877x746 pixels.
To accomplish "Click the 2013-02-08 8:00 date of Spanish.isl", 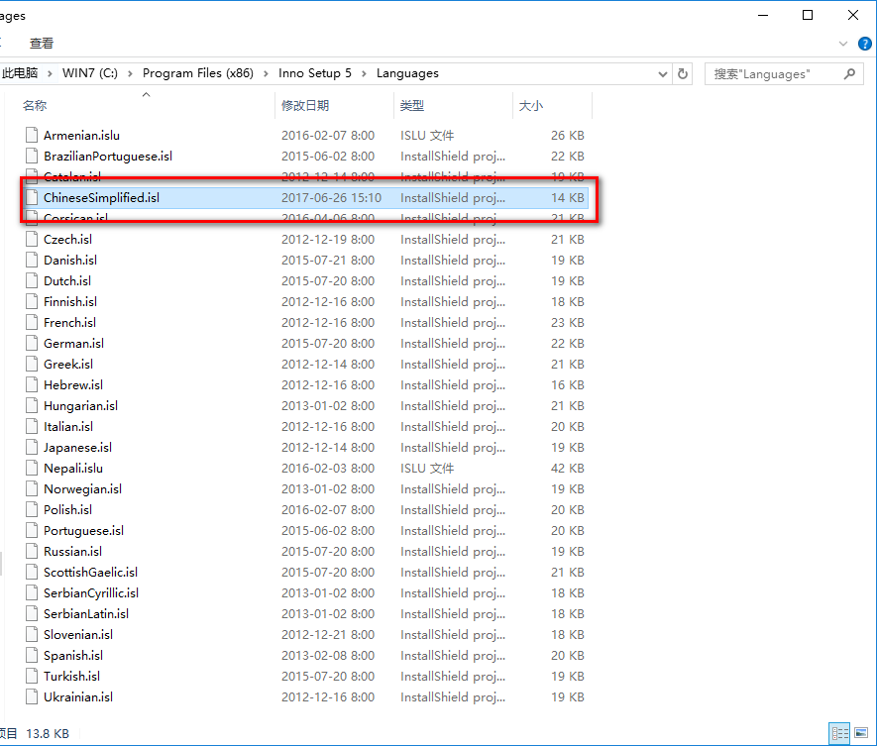I will pyautogui.click(x=328, y=656).
